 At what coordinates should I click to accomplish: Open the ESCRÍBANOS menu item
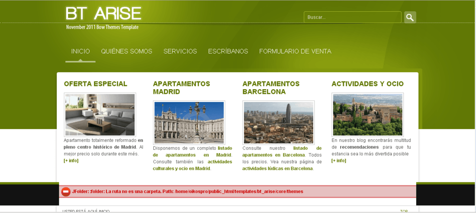[x=228, y=52]
